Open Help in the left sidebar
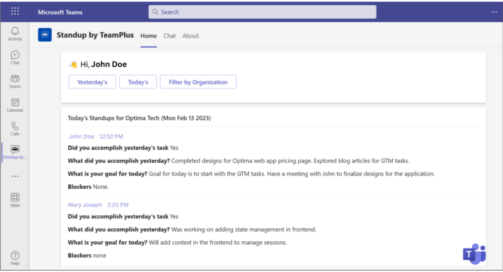 pos(15,258)
